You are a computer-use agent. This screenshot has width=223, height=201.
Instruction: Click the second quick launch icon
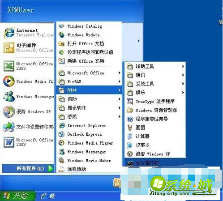click(x=52, y=196)
